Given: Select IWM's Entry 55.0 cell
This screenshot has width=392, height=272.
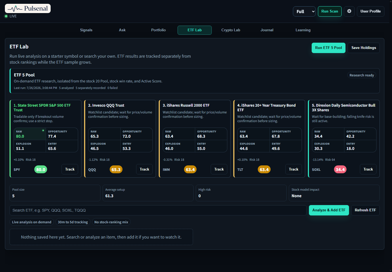Looking at the screenshot, I should pyautogui.click(x=211, y=146).
